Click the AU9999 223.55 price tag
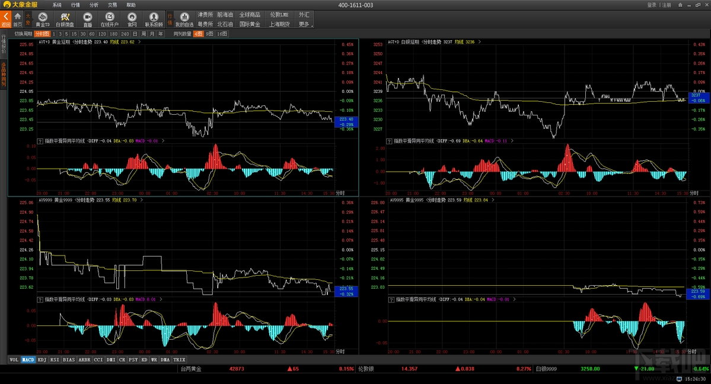This screenshot has width=711, height=384. pos(346,291)
